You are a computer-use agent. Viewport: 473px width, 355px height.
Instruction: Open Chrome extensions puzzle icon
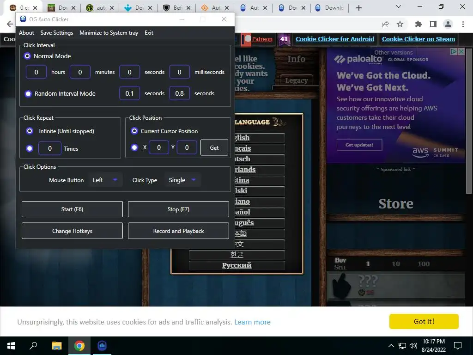pos(418,24)
